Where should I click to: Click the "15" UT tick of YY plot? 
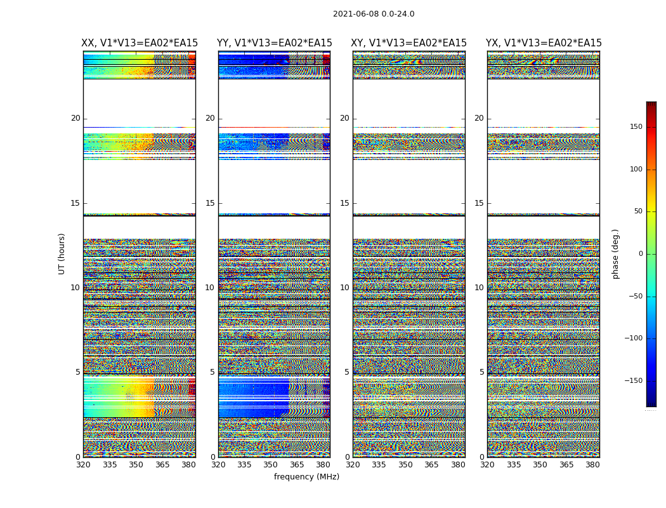click(x=210, y=203)
